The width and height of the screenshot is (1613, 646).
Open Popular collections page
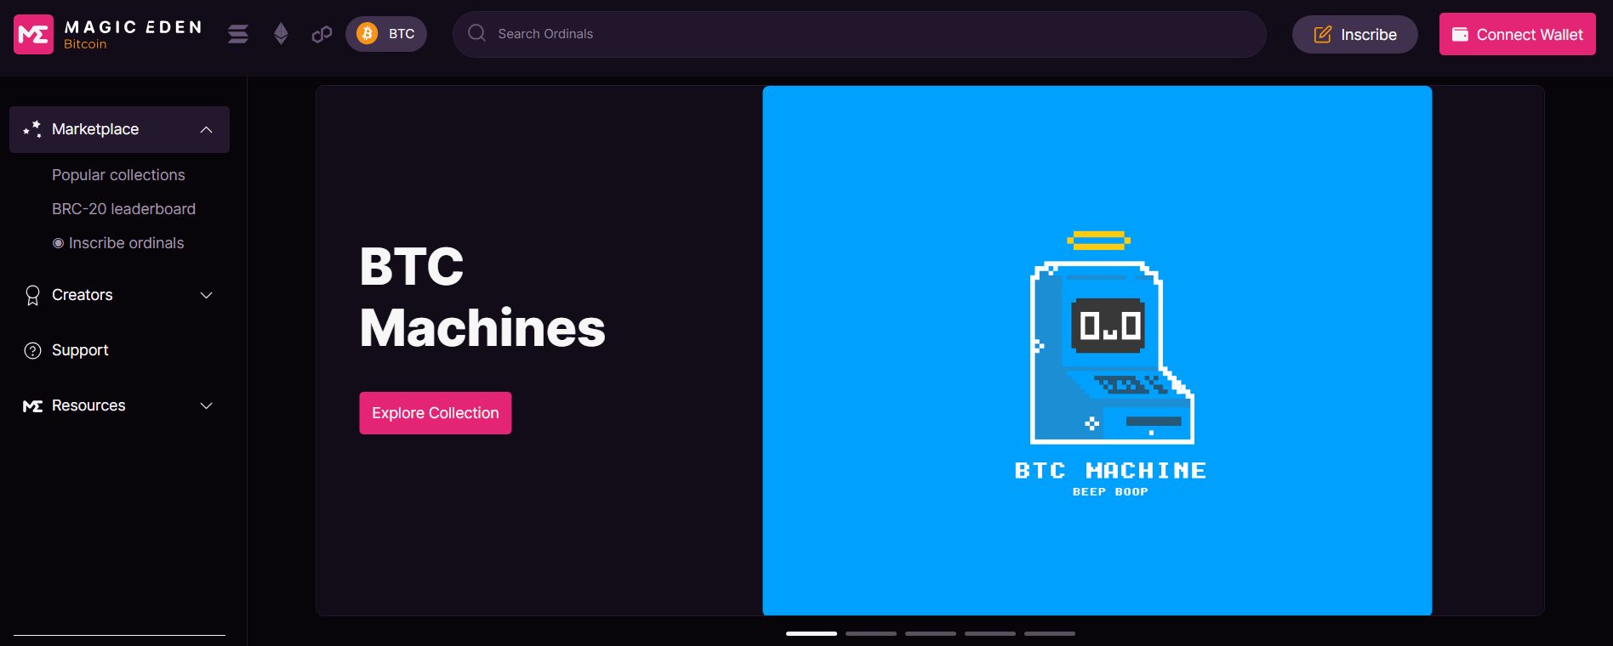coord(118,175)
